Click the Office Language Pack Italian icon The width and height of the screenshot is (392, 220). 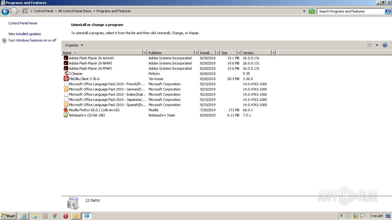66,94
